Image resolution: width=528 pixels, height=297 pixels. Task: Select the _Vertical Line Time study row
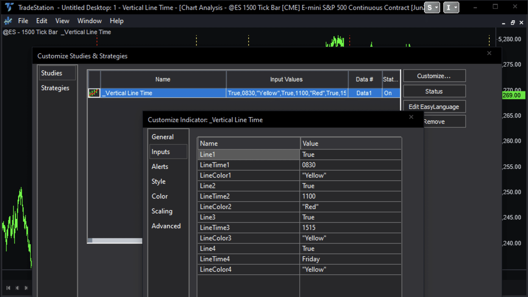pos(244,93)
